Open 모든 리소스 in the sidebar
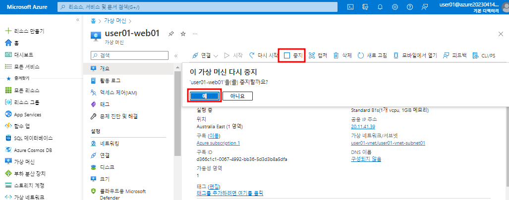This screenshot has height=200, width=509. (x=22, y=90)
